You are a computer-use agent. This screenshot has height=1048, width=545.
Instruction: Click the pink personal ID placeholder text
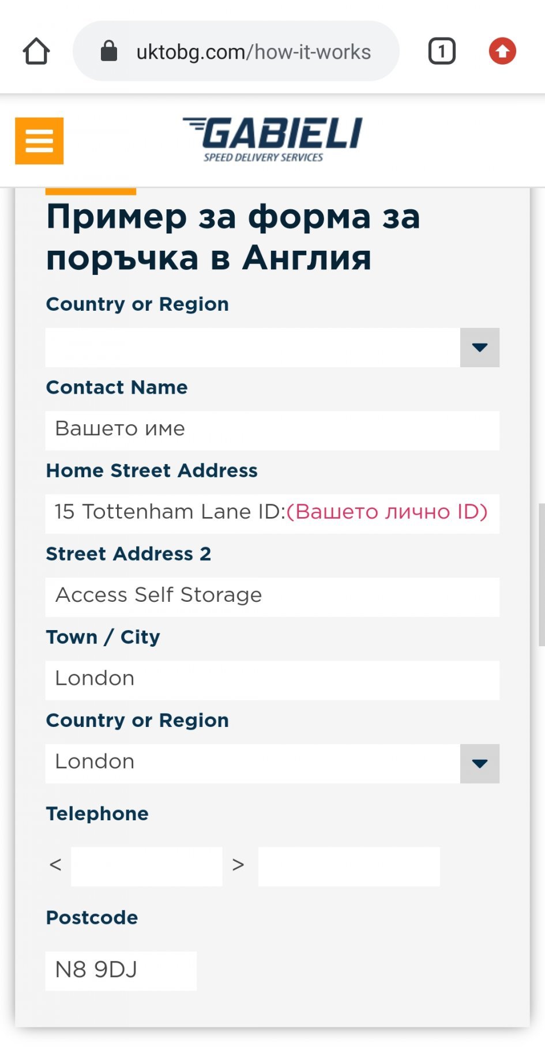[x=387, y=512]
